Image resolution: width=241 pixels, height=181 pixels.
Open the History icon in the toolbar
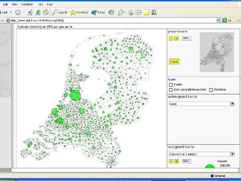111,12
